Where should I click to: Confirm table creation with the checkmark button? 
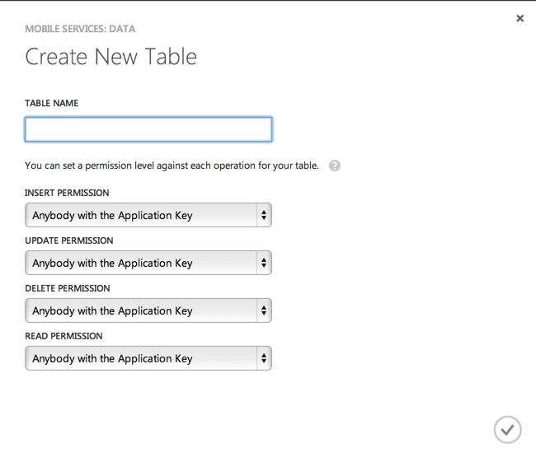pyautogui.click(x=507, y=429)
